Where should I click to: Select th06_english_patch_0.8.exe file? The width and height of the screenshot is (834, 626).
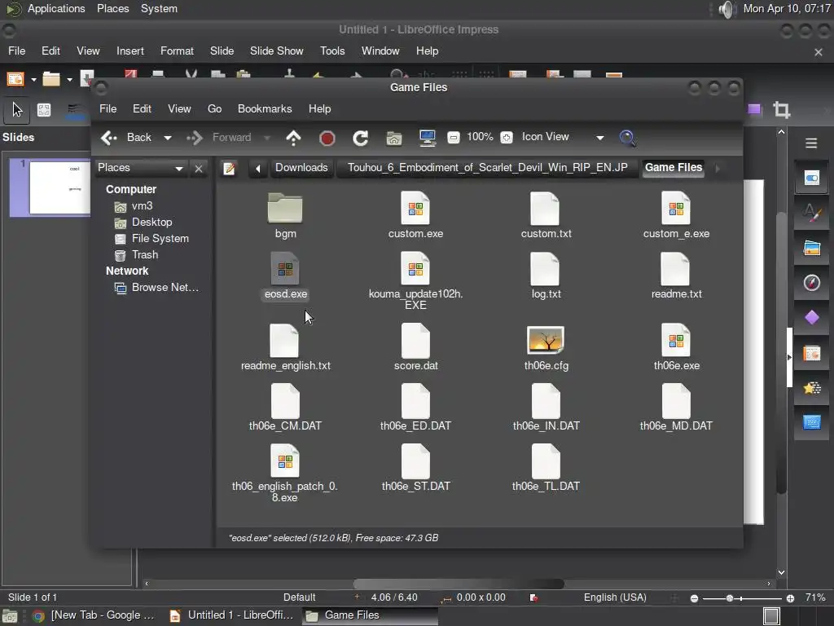pos(285,474)
